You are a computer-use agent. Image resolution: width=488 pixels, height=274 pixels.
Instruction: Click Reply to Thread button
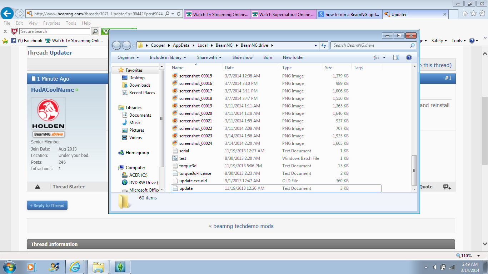47,205
